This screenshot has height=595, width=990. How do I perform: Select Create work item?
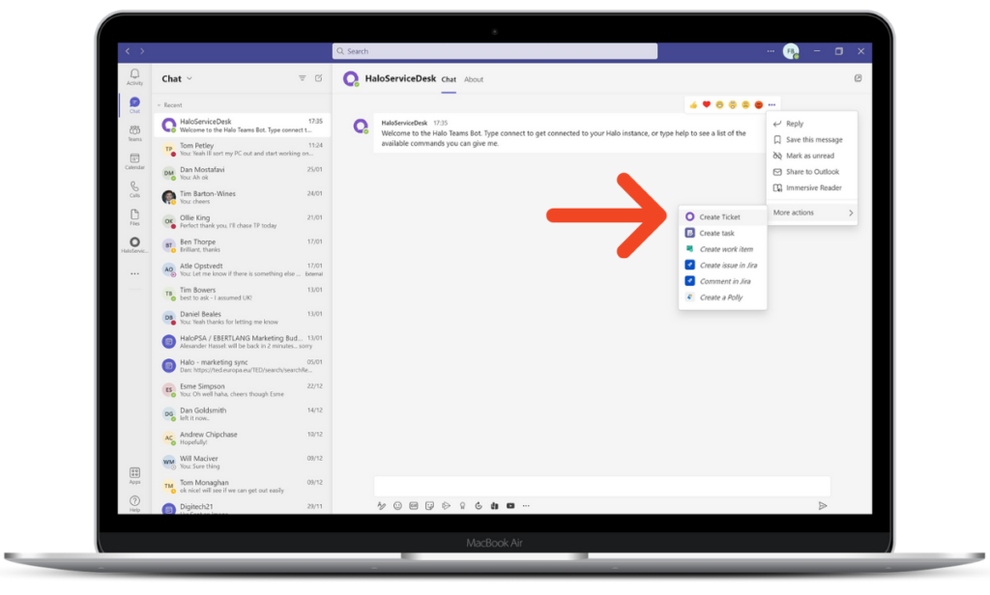coord(722,249)
